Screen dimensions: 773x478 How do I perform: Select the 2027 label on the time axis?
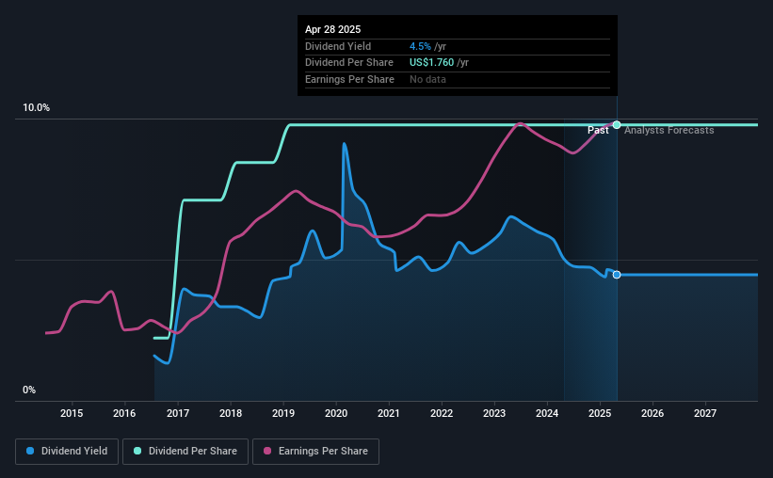(705, 413)
